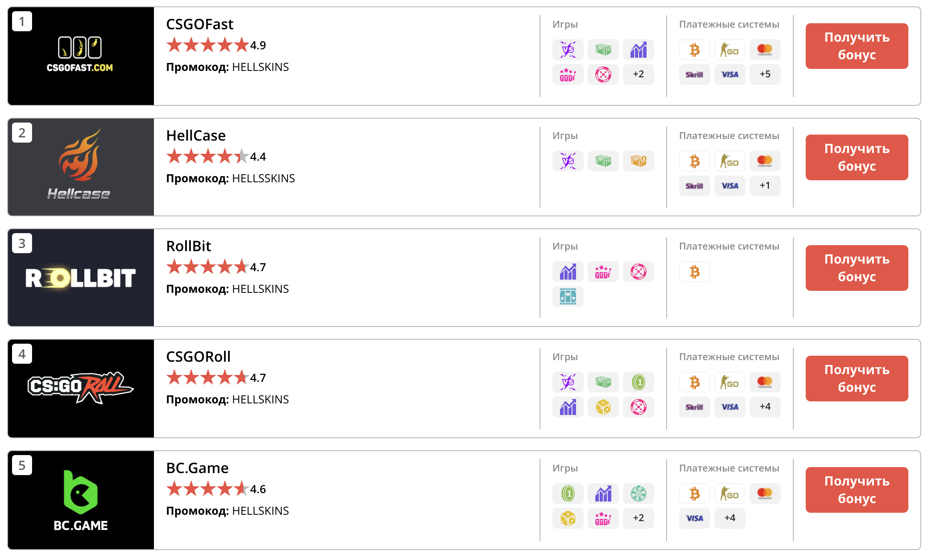This screenshot has width=930, height=556.
Task: Expand the +5 payment systems in CSGOFast row
Action: click(x=765, y=75)
